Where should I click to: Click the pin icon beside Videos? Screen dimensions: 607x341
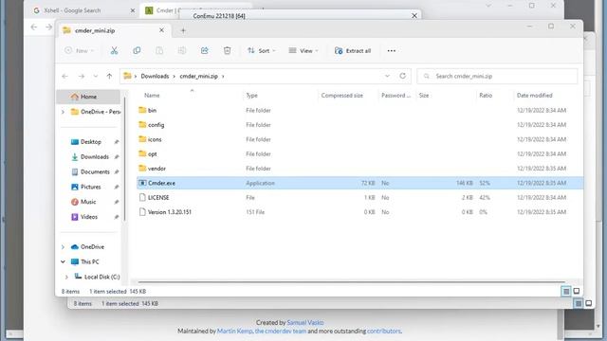tap(116, 217)
